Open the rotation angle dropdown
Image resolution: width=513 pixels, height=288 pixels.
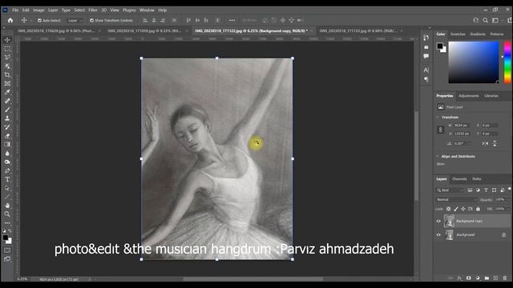(469, 143)
